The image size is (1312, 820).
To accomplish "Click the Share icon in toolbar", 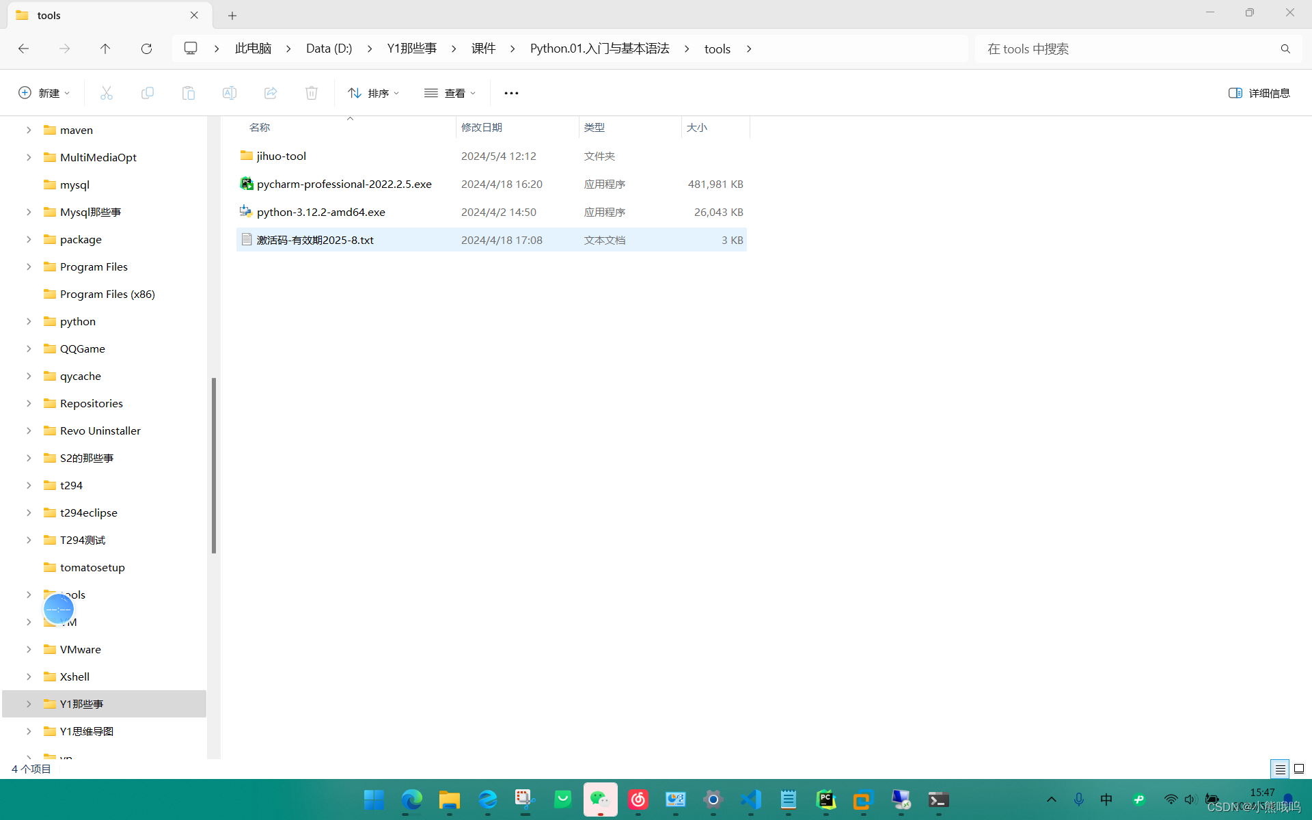I will tap(271, 93).
